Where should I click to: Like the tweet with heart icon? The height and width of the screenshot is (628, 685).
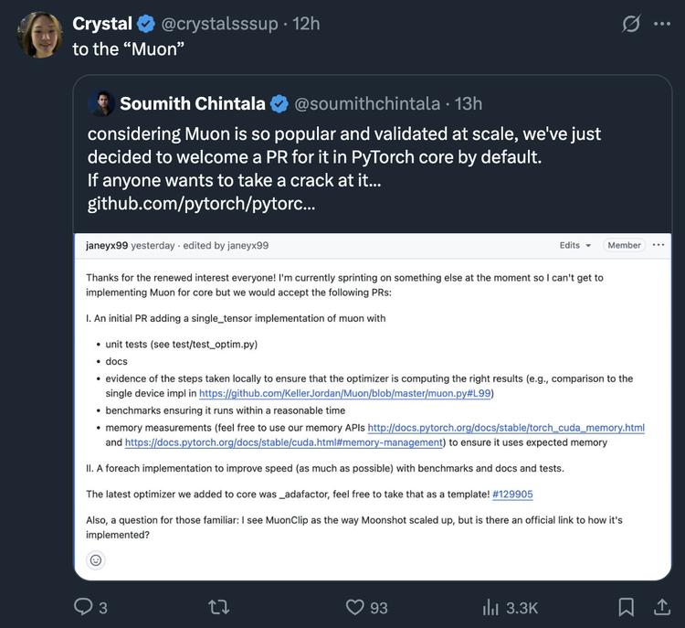pyautogui.click(x=354, y=607)
